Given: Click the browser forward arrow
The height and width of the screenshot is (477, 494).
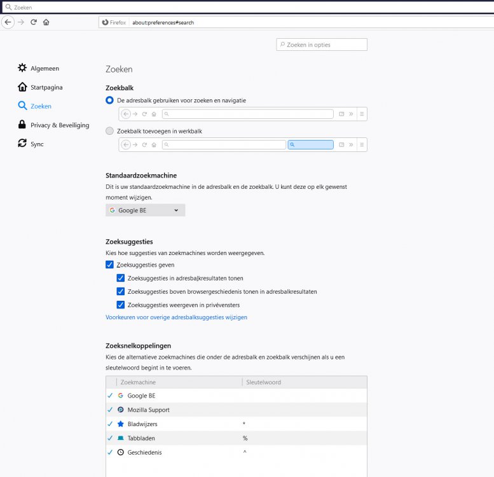Looking at the screenshot, I should tap(21, 22).
